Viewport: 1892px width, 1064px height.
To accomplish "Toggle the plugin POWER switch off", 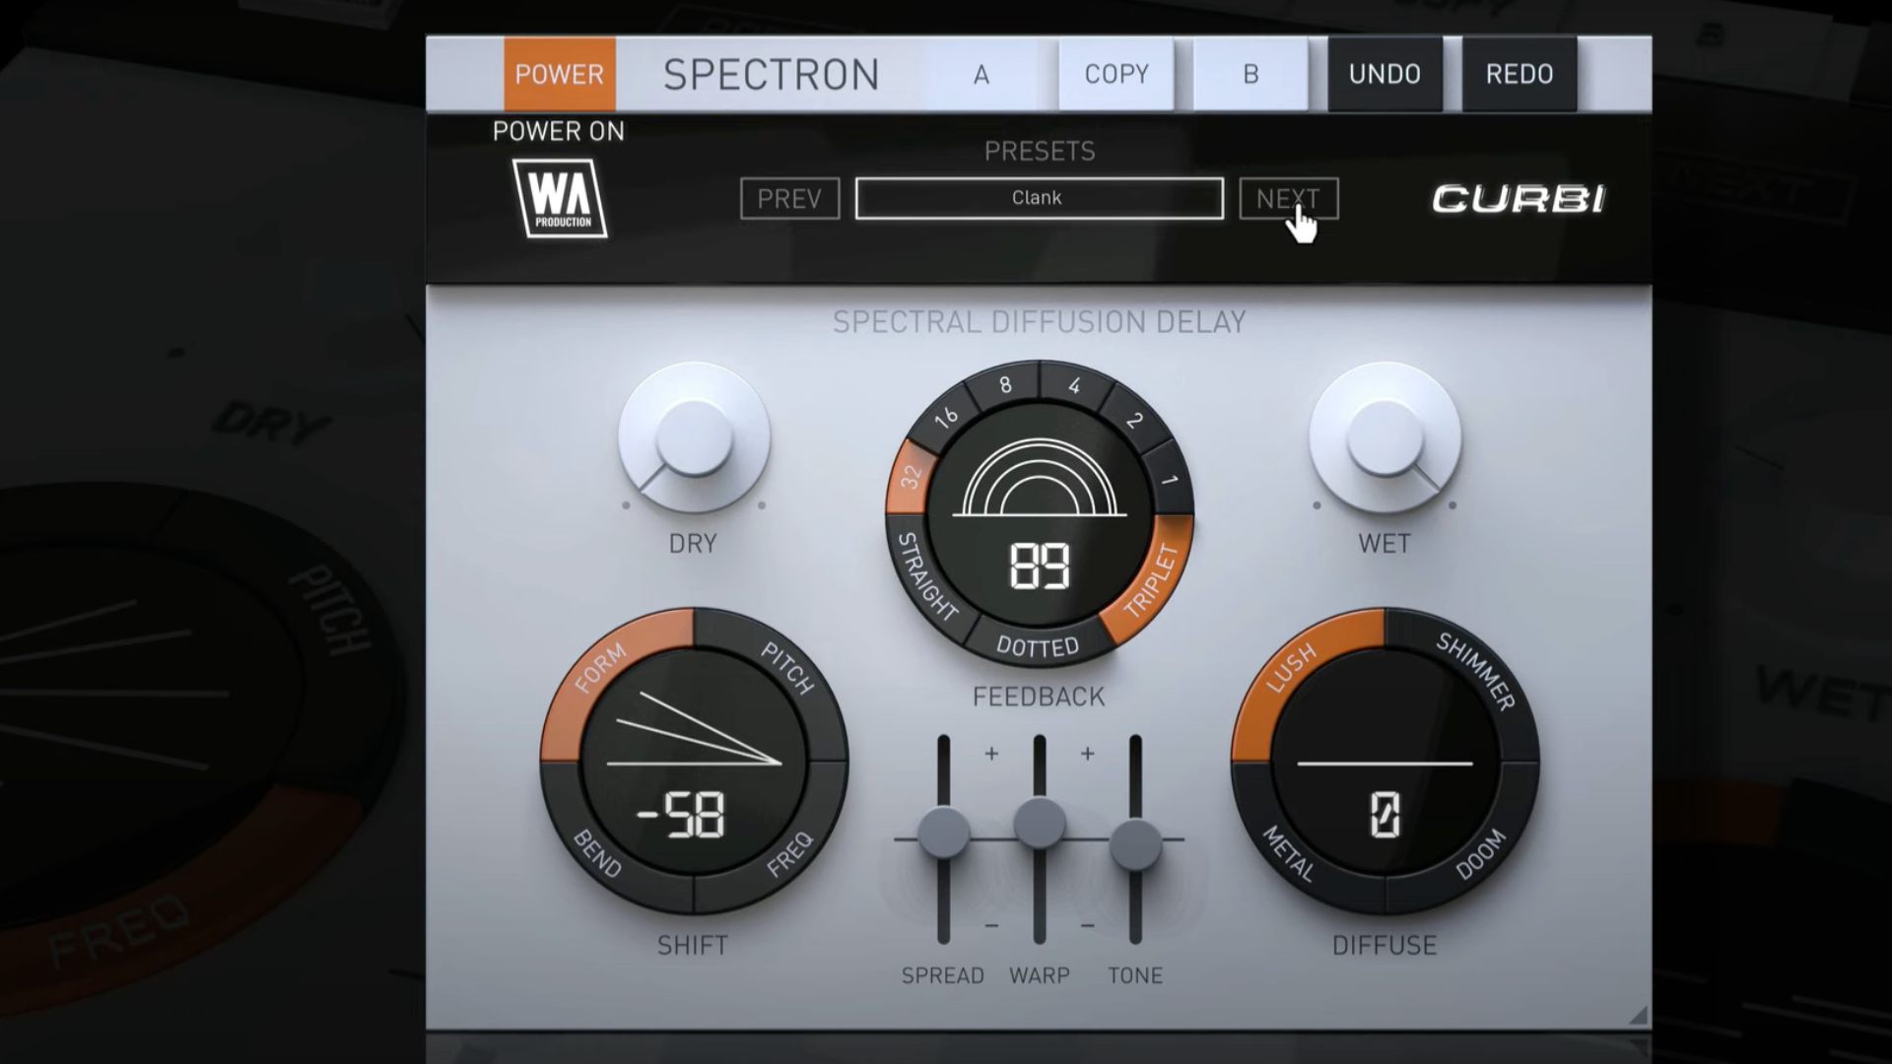I will tap(557, 74).
